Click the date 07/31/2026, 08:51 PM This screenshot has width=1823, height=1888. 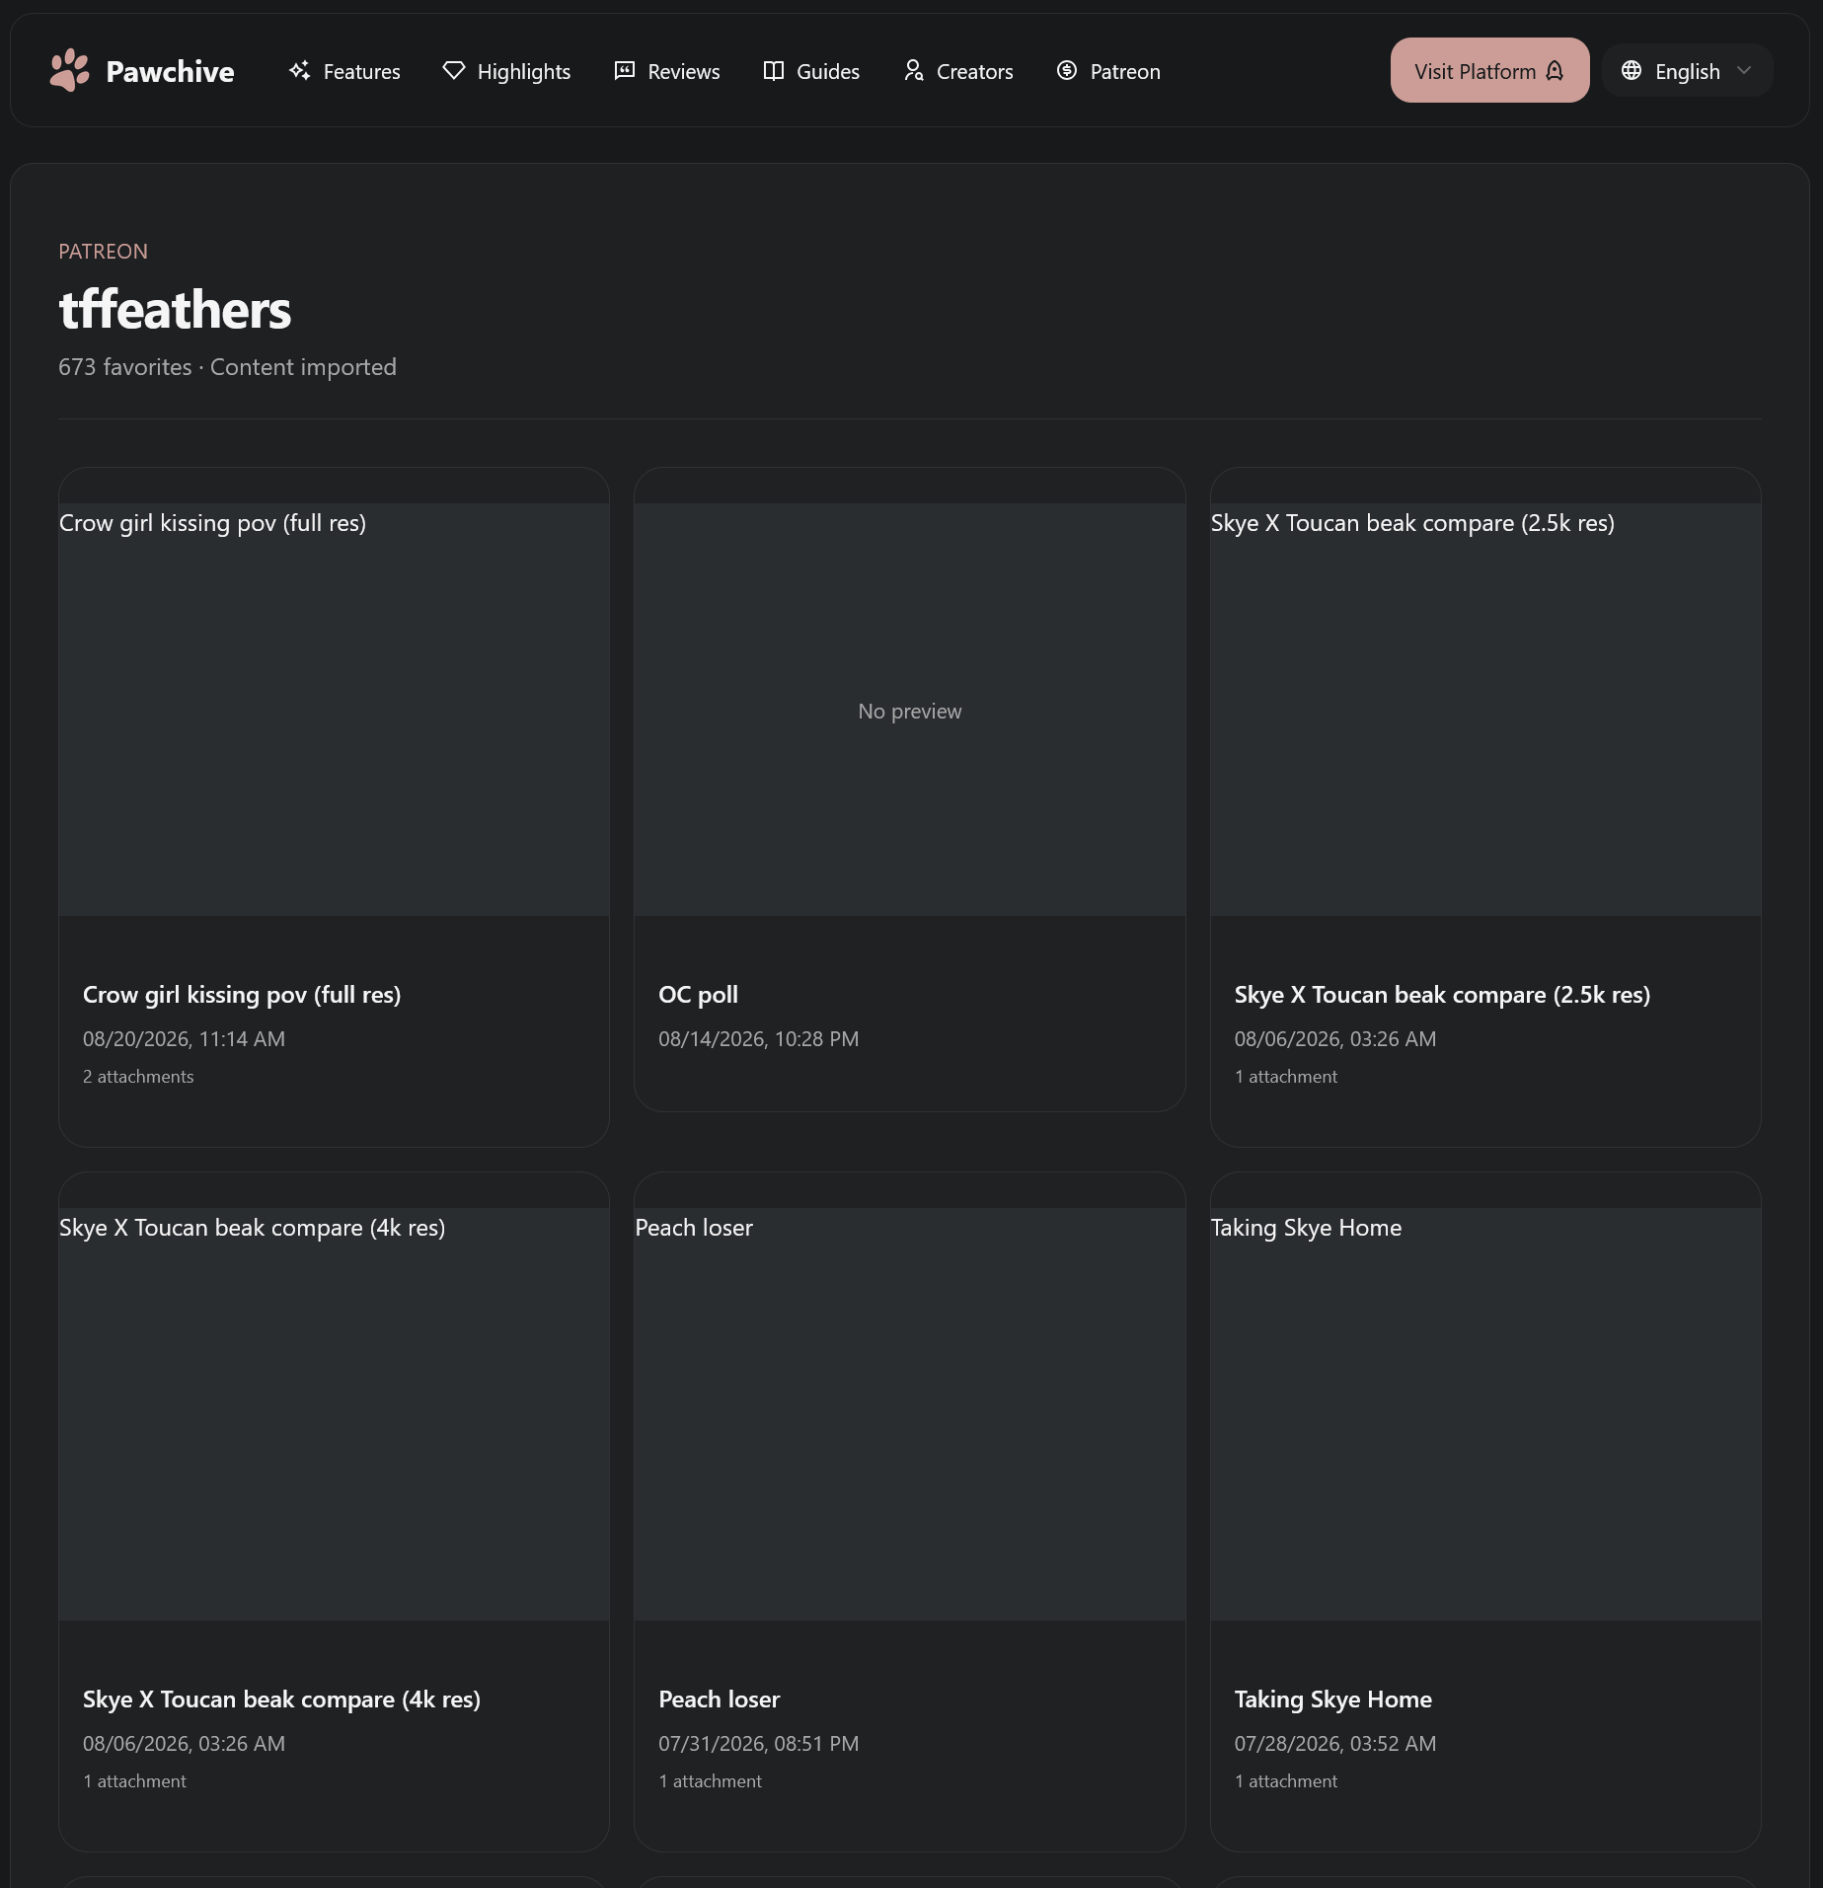(758, 1744)
